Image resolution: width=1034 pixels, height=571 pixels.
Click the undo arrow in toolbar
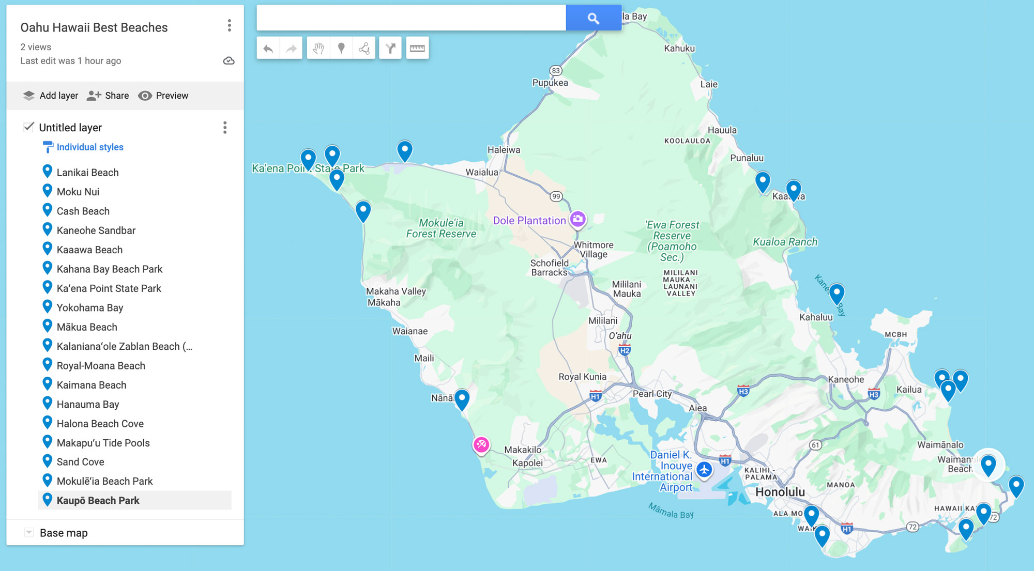(268, 49)
